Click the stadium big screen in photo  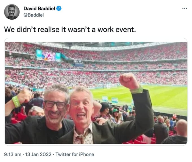tap(48, 55)
